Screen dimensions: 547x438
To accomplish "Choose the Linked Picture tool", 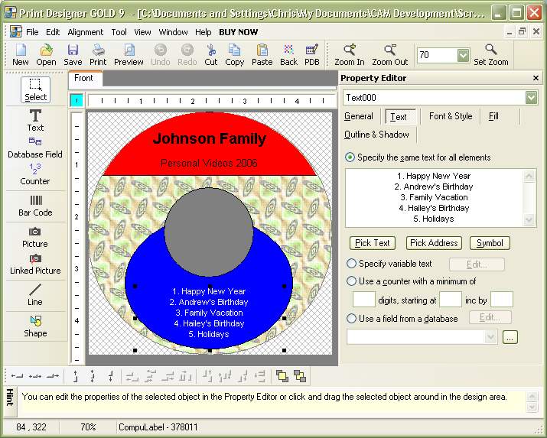I will 35,264.
